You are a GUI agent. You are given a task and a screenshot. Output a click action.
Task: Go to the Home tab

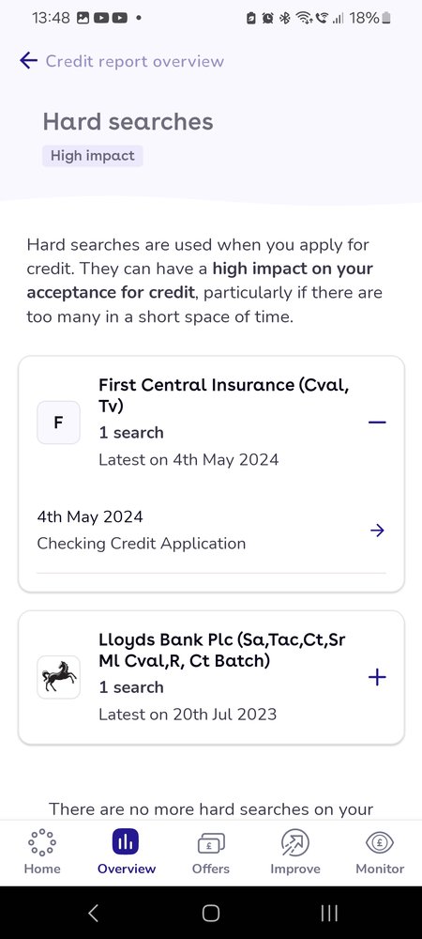pos(42,853)
